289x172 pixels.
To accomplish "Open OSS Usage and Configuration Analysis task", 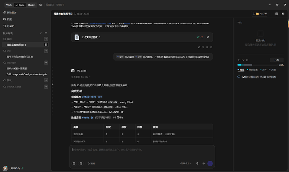I will (x=27, y=74).
